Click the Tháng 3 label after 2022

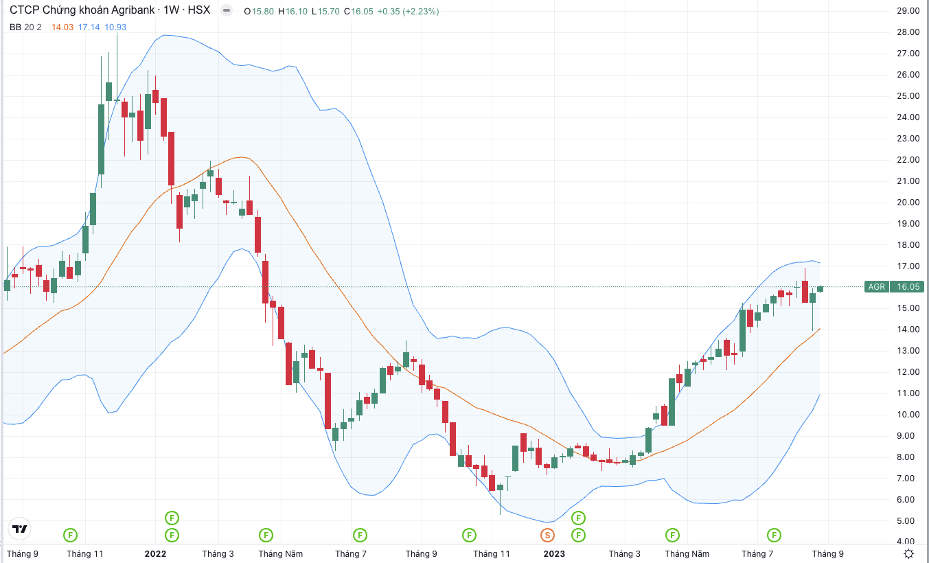[x=218, y=553]
